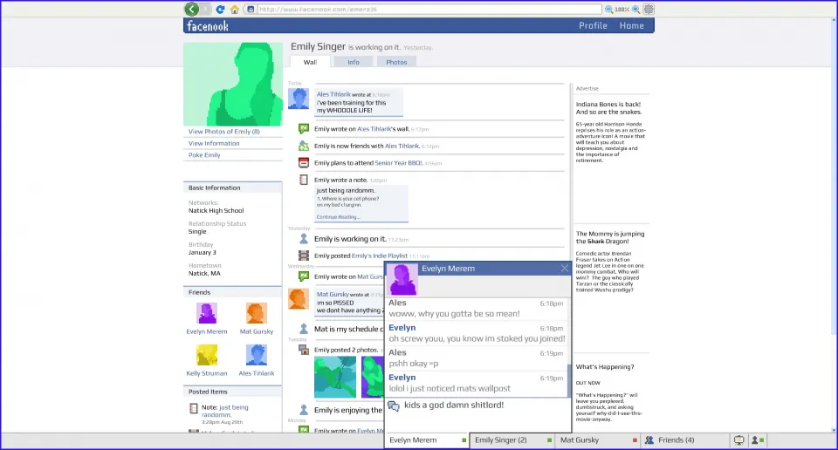Open browser settings gear icon
838x450 pixels.
[649, 9]
